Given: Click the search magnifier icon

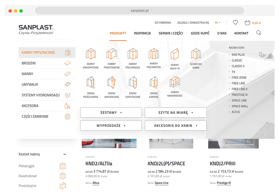Looking at the screenshot, I should click(x=258, y=33).
